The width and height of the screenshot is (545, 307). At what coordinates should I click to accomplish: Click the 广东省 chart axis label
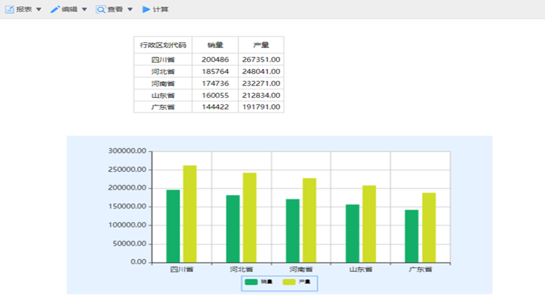[420, 269]
